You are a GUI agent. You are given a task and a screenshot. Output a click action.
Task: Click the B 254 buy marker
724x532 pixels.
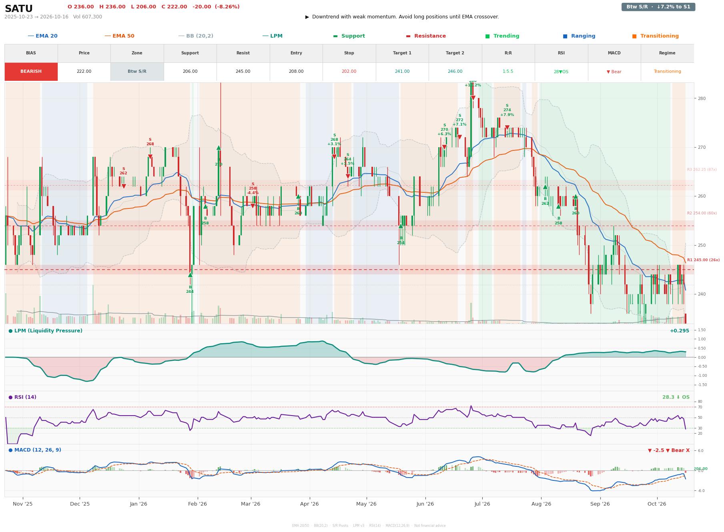[401, 226]
